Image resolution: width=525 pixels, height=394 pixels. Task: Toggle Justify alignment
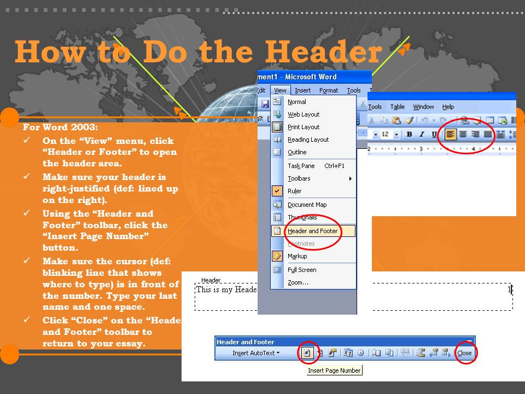[x=488, y=135]
